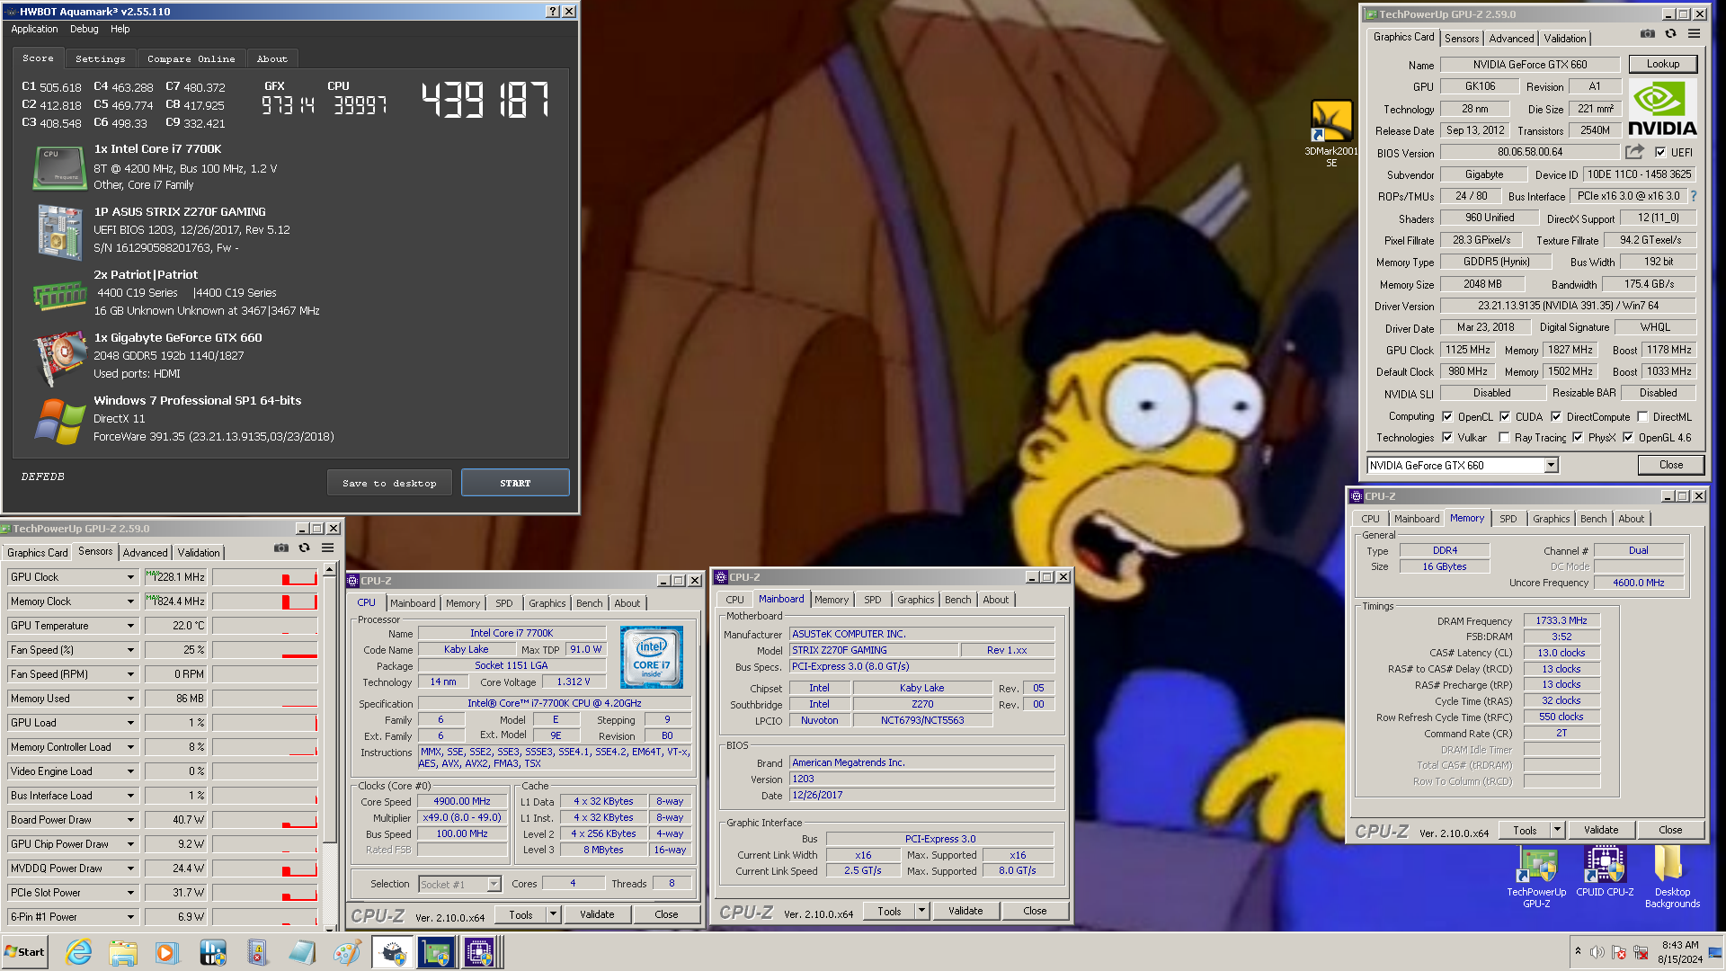Click Validate in the CPU-Z Memory window
1726x971 pixels.
point(1601,831)
